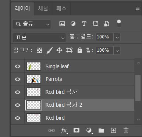Select the Parrots layer thumbnail
The height and width of the screenshot is (137, 142).
click(x=33, y=79)
